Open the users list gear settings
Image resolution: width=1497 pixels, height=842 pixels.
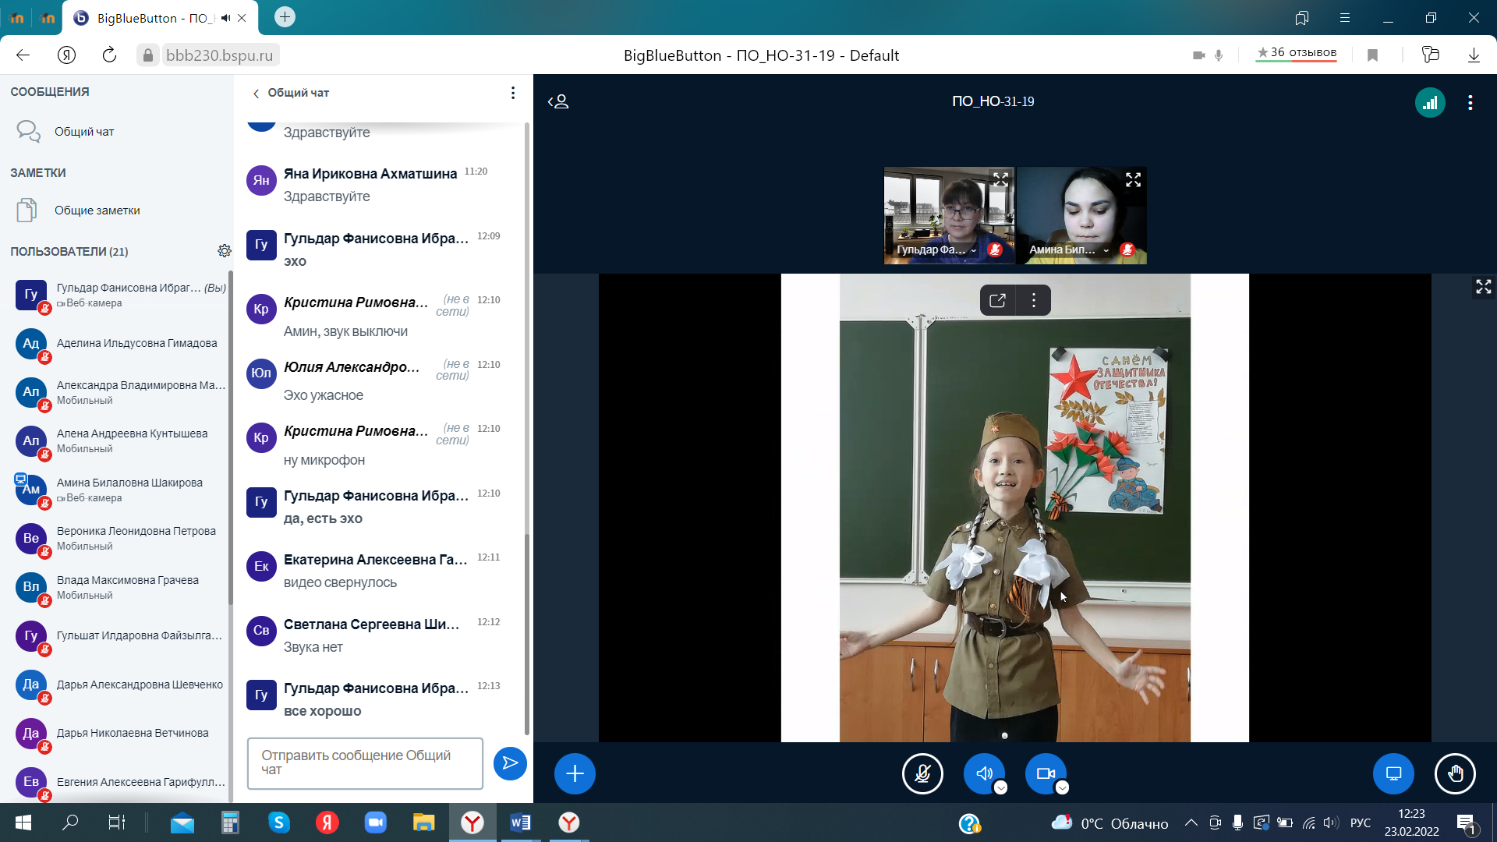pos(225,251)
